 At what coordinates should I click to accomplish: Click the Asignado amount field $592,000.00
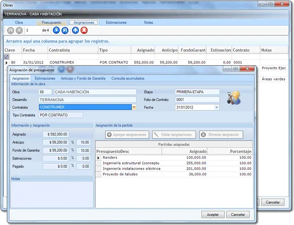[56, 134]
